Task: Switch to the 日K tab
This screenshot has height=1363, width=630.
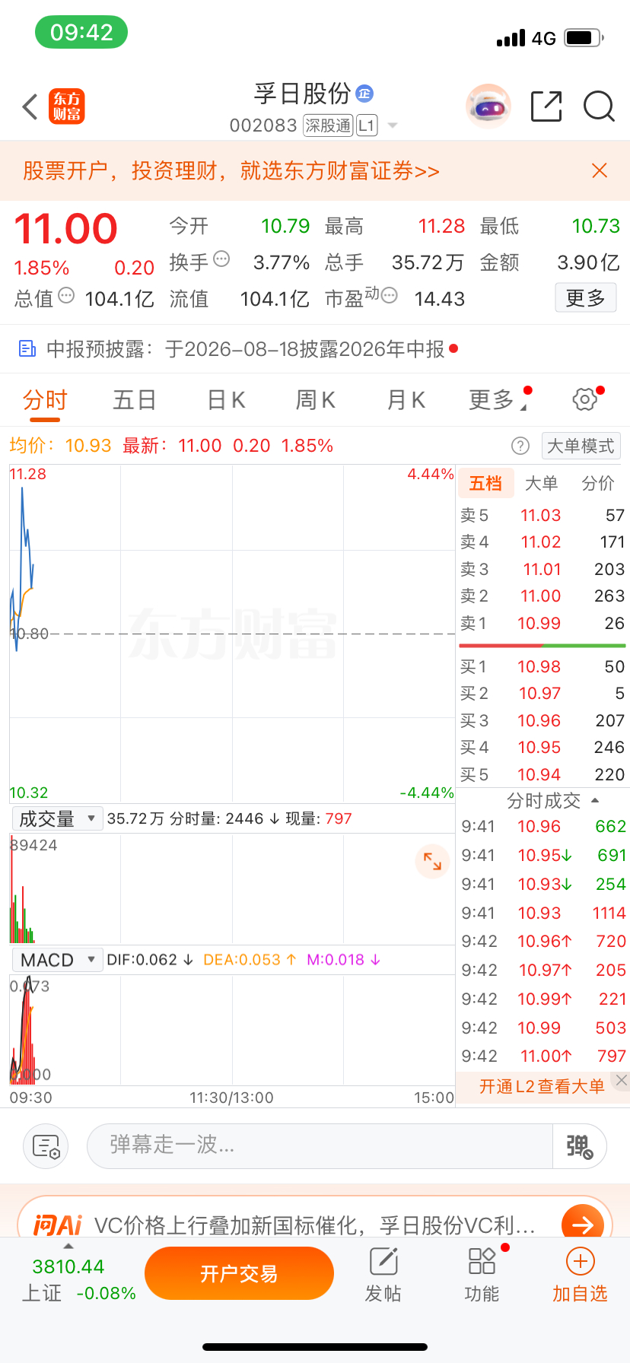Action: click(226, 400)
